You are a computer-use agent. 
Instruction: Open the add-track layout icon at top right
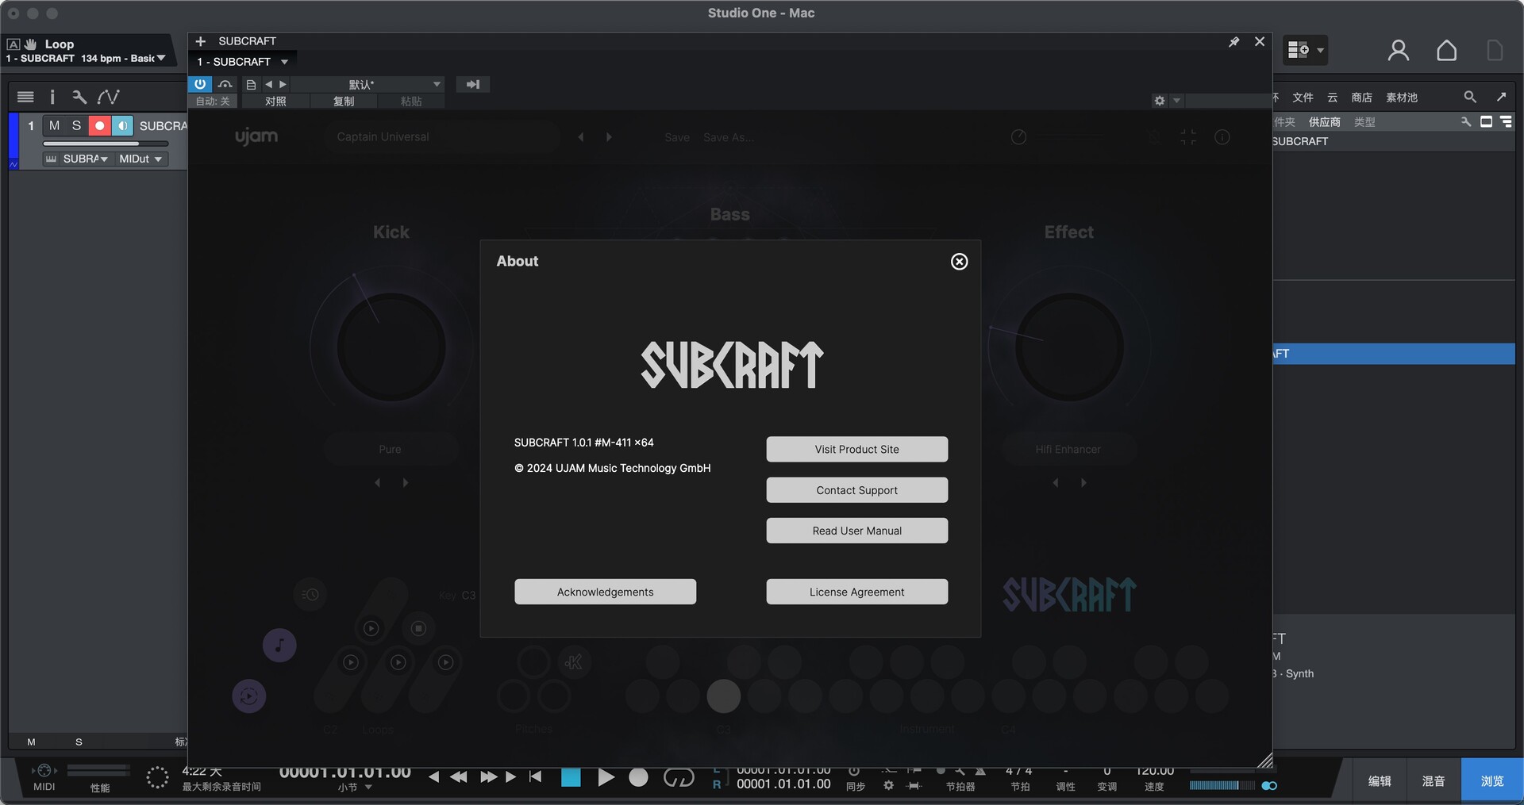[x=1298, y=50]
